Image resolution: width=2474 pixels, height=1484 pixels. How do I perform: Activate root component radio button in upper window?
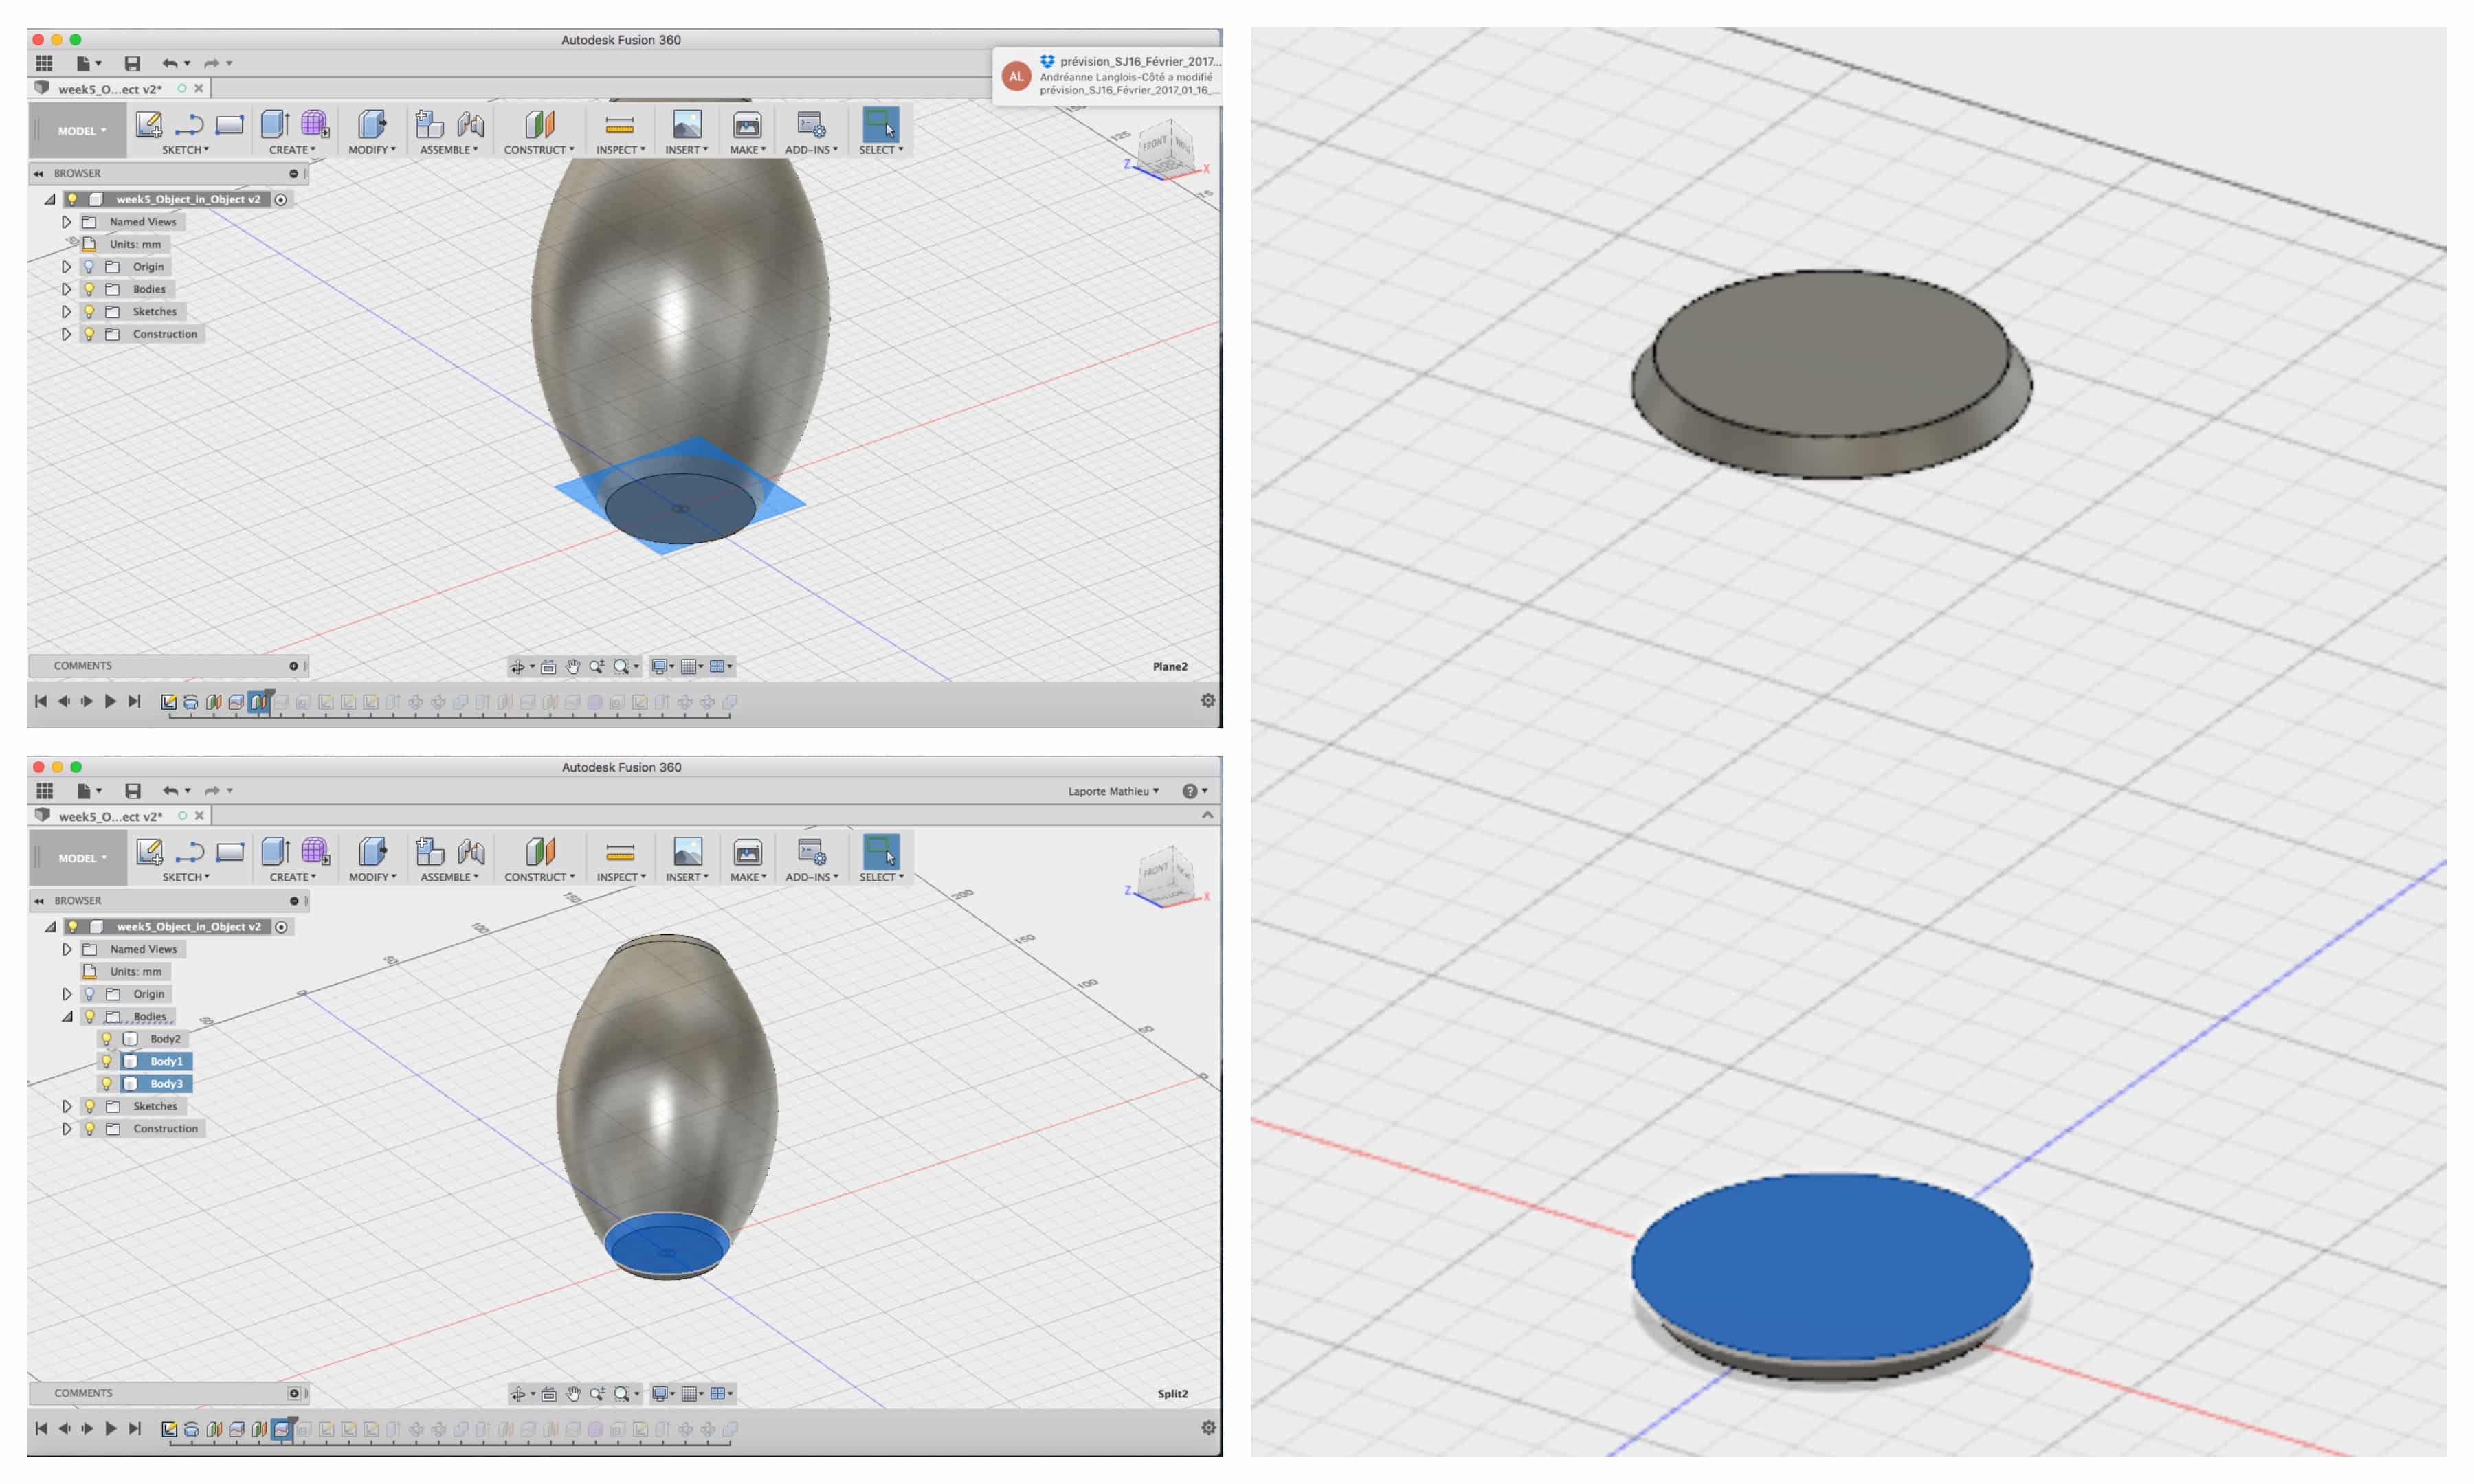(281, 199)
